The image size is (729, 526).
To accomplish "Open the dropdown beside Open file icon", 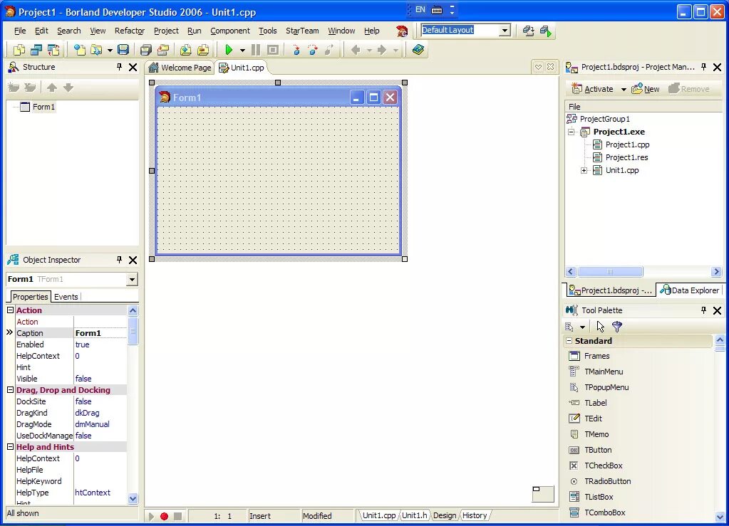I will (x=110, y=50).
